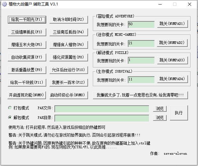Activate 激活重叠放置(F9)

pyautogui.click(x=27, y=70)
